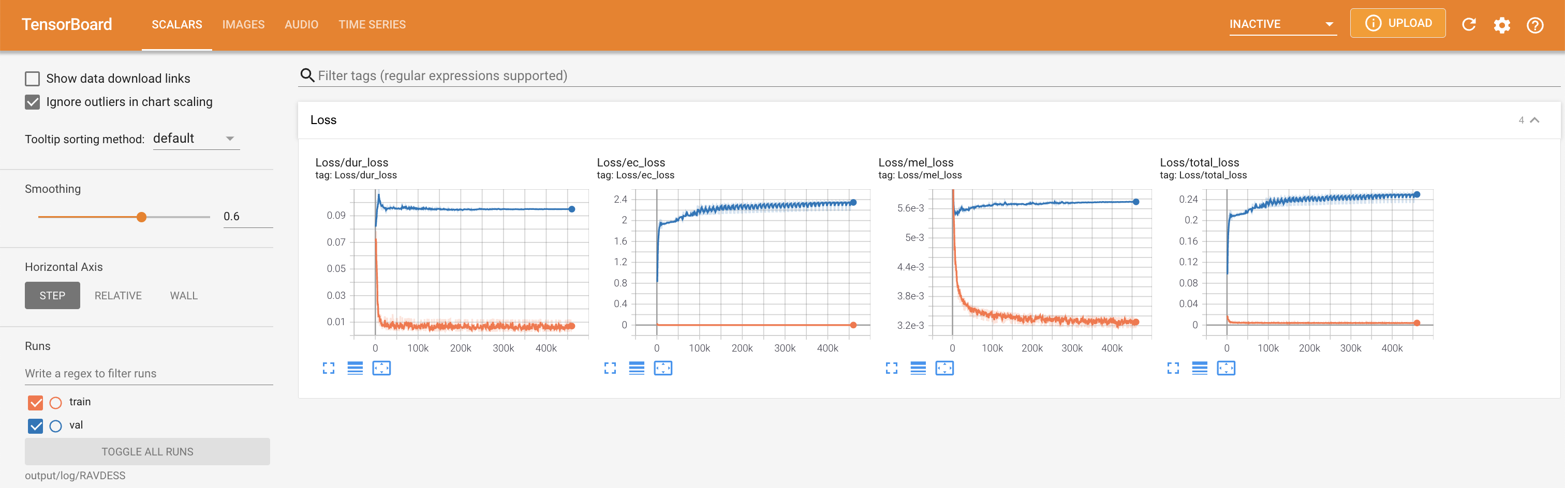1565x488 pixels.
Task: Open the Tooltip sorting method dropdown
Action: pyautogui.click(x=196, y=139)
